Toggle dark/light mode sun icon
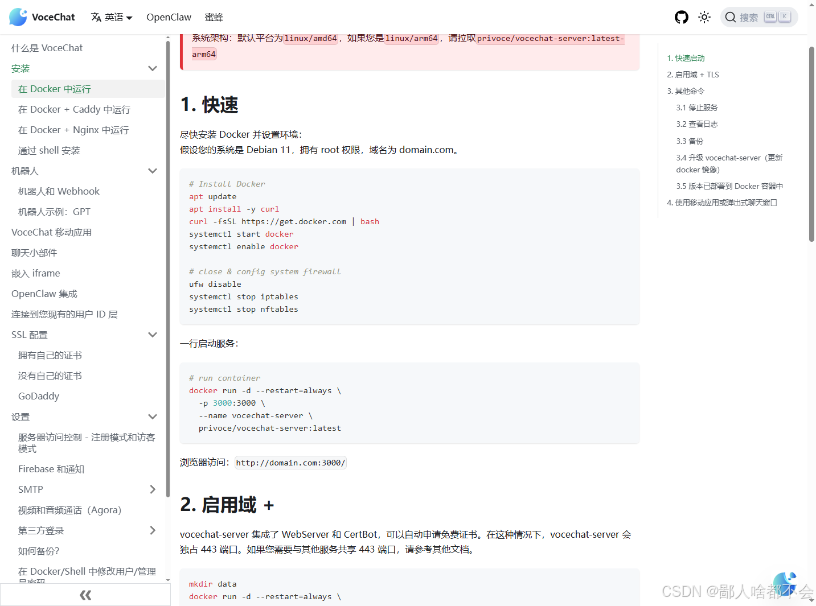 [704, 17]
